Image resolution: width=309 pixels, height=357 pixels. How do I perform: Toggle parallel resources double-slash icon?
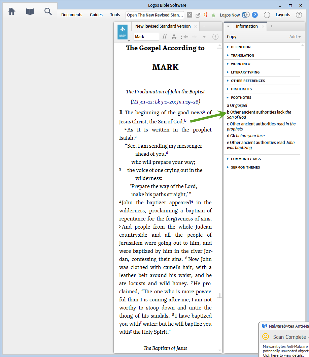coord(165,37)
